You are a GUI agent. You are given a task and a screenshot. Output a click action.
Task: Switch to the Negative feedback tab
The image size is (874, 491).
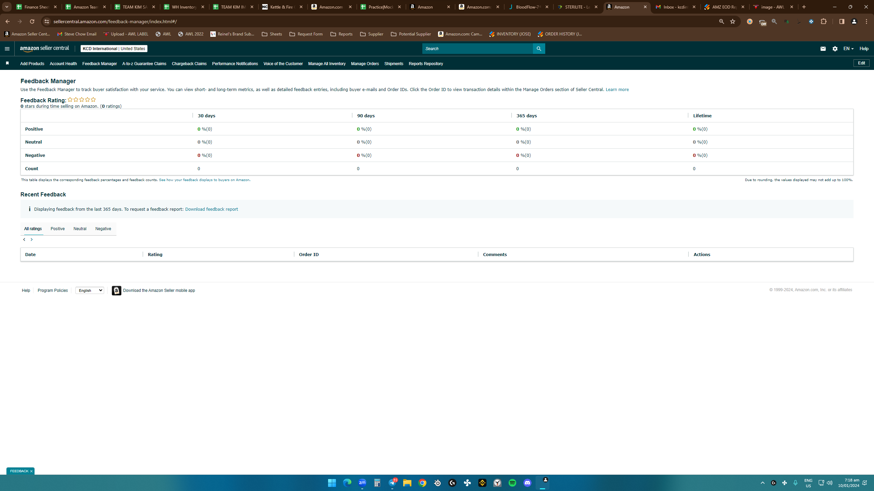coord(103,229)
